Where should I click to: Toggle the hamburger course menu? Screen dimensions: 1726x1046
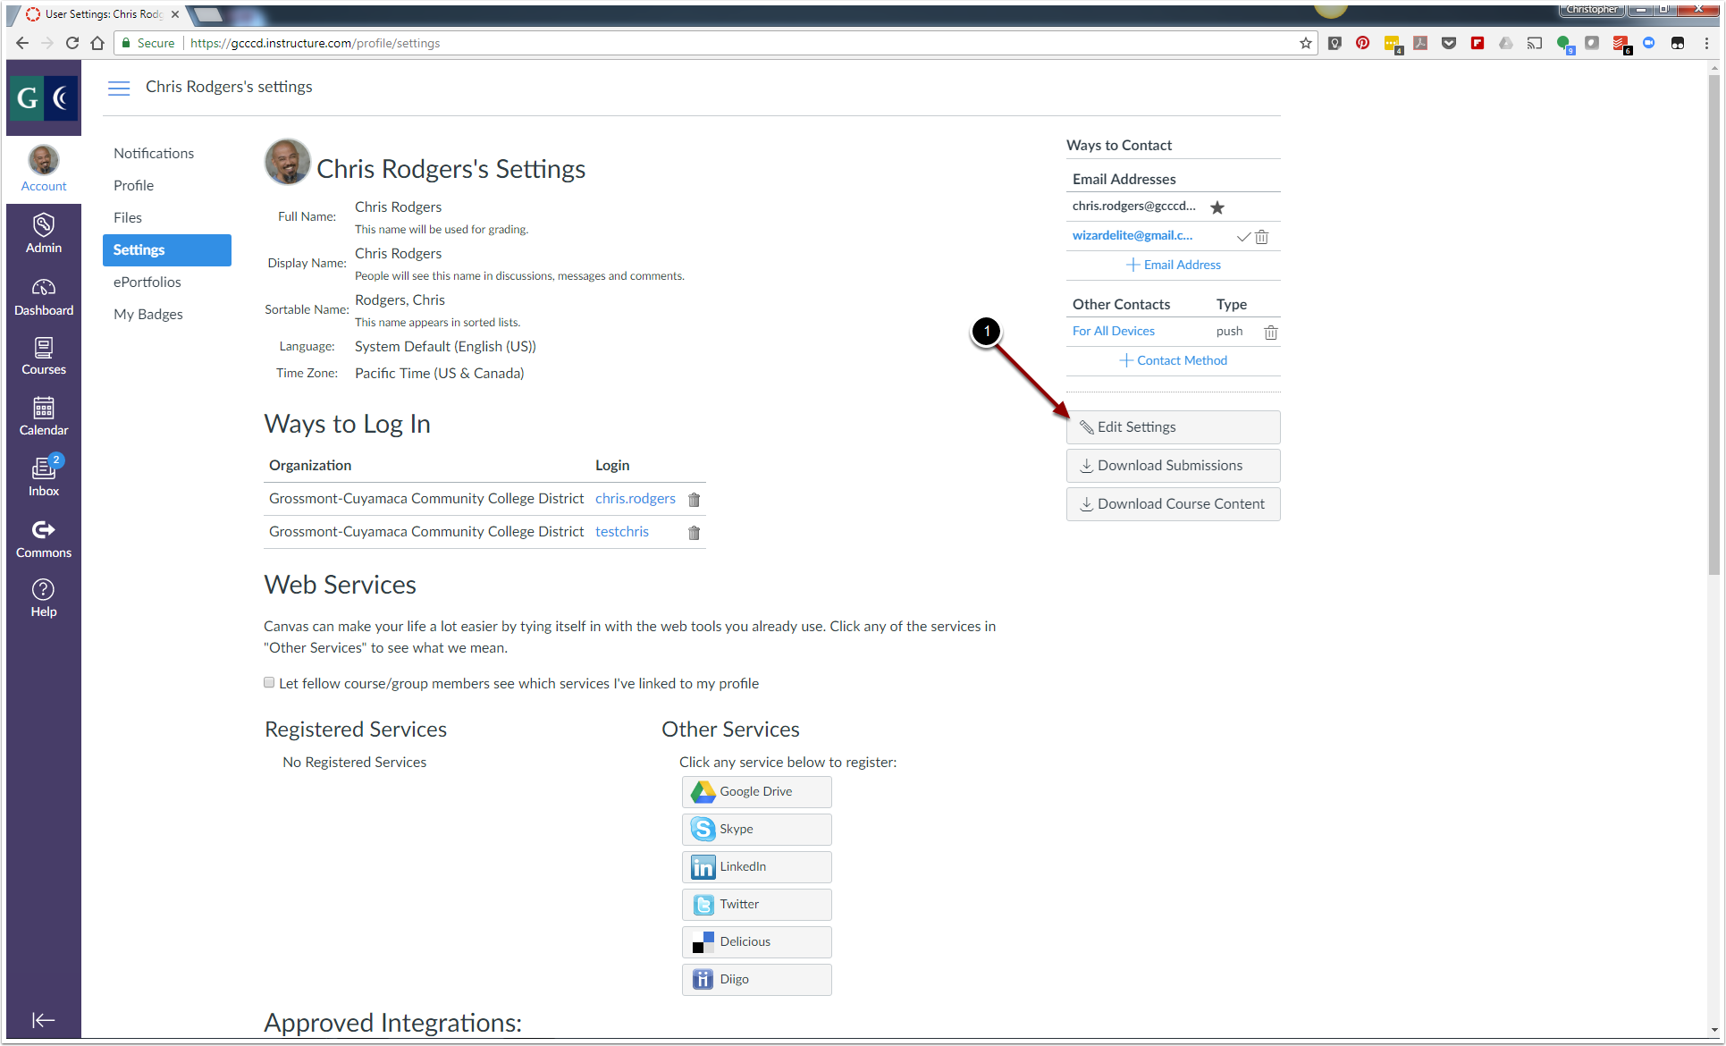[x=119, y=88]
